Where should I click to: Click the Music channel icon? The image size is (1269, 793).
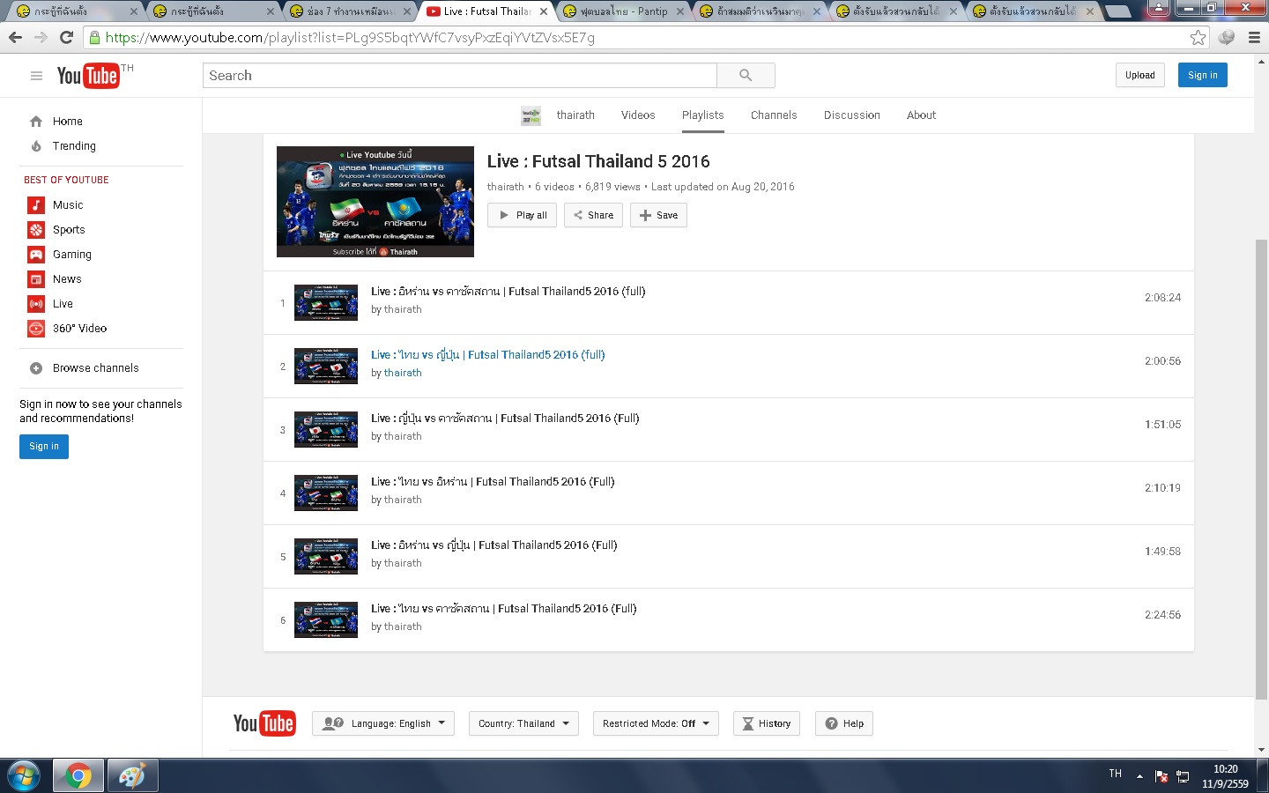pos(36,205)
